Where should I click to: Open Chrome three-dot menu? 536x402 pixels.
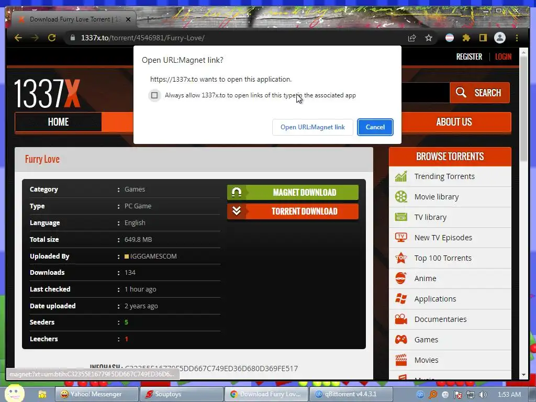pyautogui.click(x=517, y=38)
